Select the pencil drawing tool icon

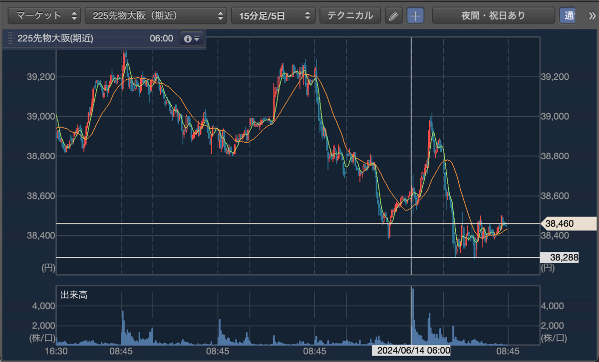click(x=393, y=16)
